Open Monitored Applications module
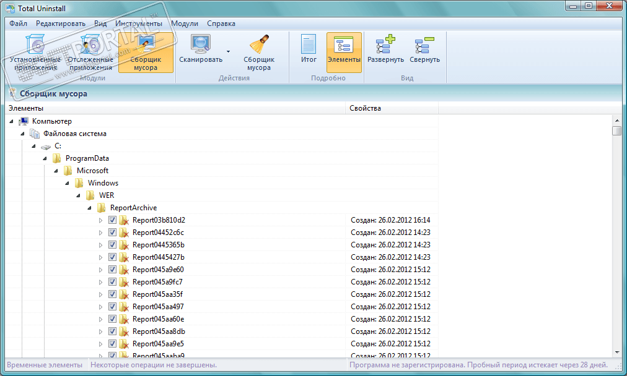The height and width of the screenshot is (376, 627). (x=90, y=53)
